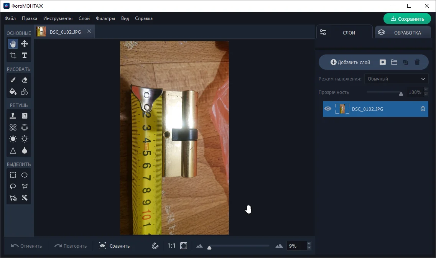This screenshot has height=258, width=436.
Task: Activate the Stamp retouch tool
Action: coord(13,116)
